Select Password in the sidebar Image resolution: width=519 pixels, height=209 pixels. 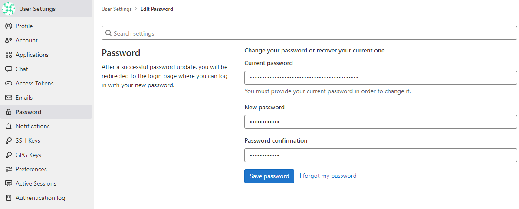pos(46,112)
